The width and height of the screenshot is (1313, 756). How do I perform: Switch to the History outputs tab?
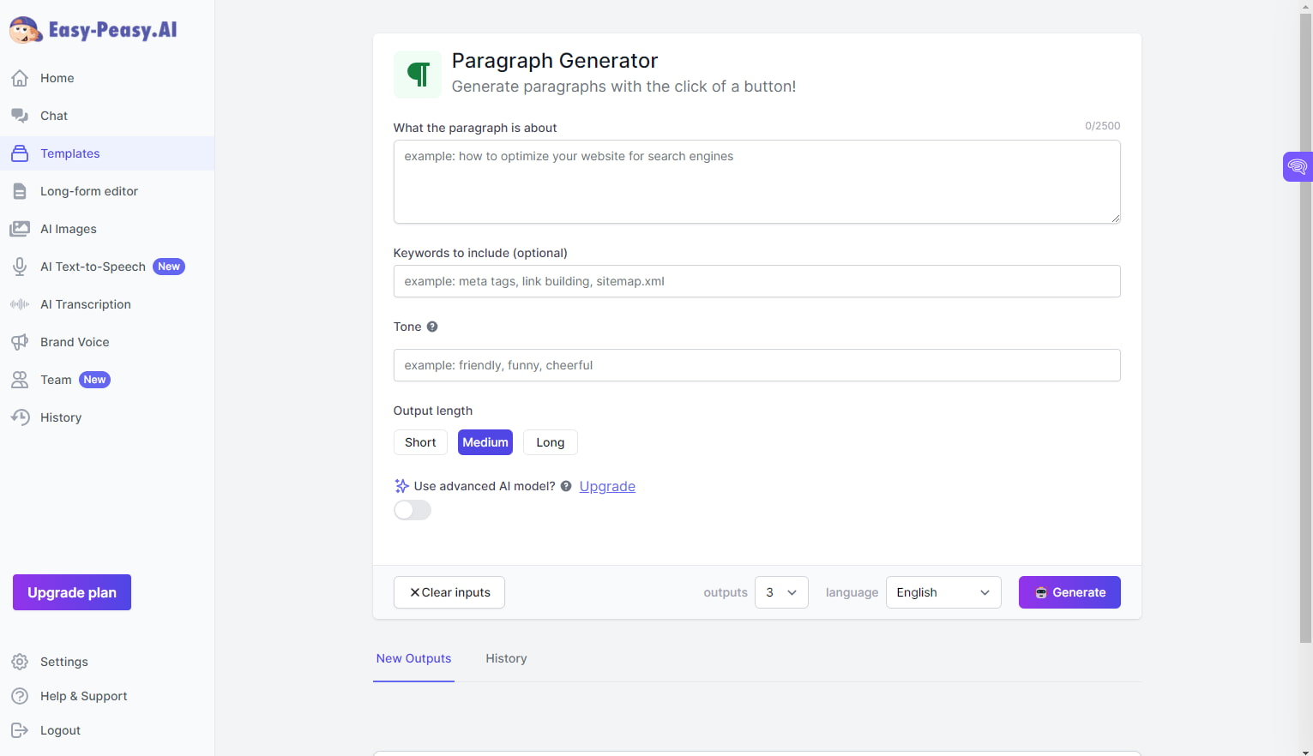coord(506,658)
